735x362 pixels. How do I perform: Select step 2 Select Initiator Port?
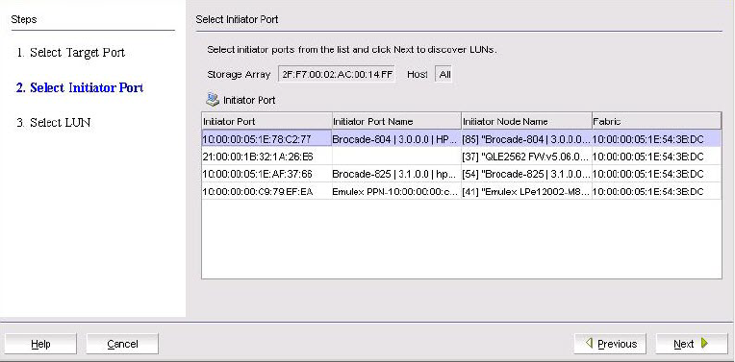tap(80, 87)
